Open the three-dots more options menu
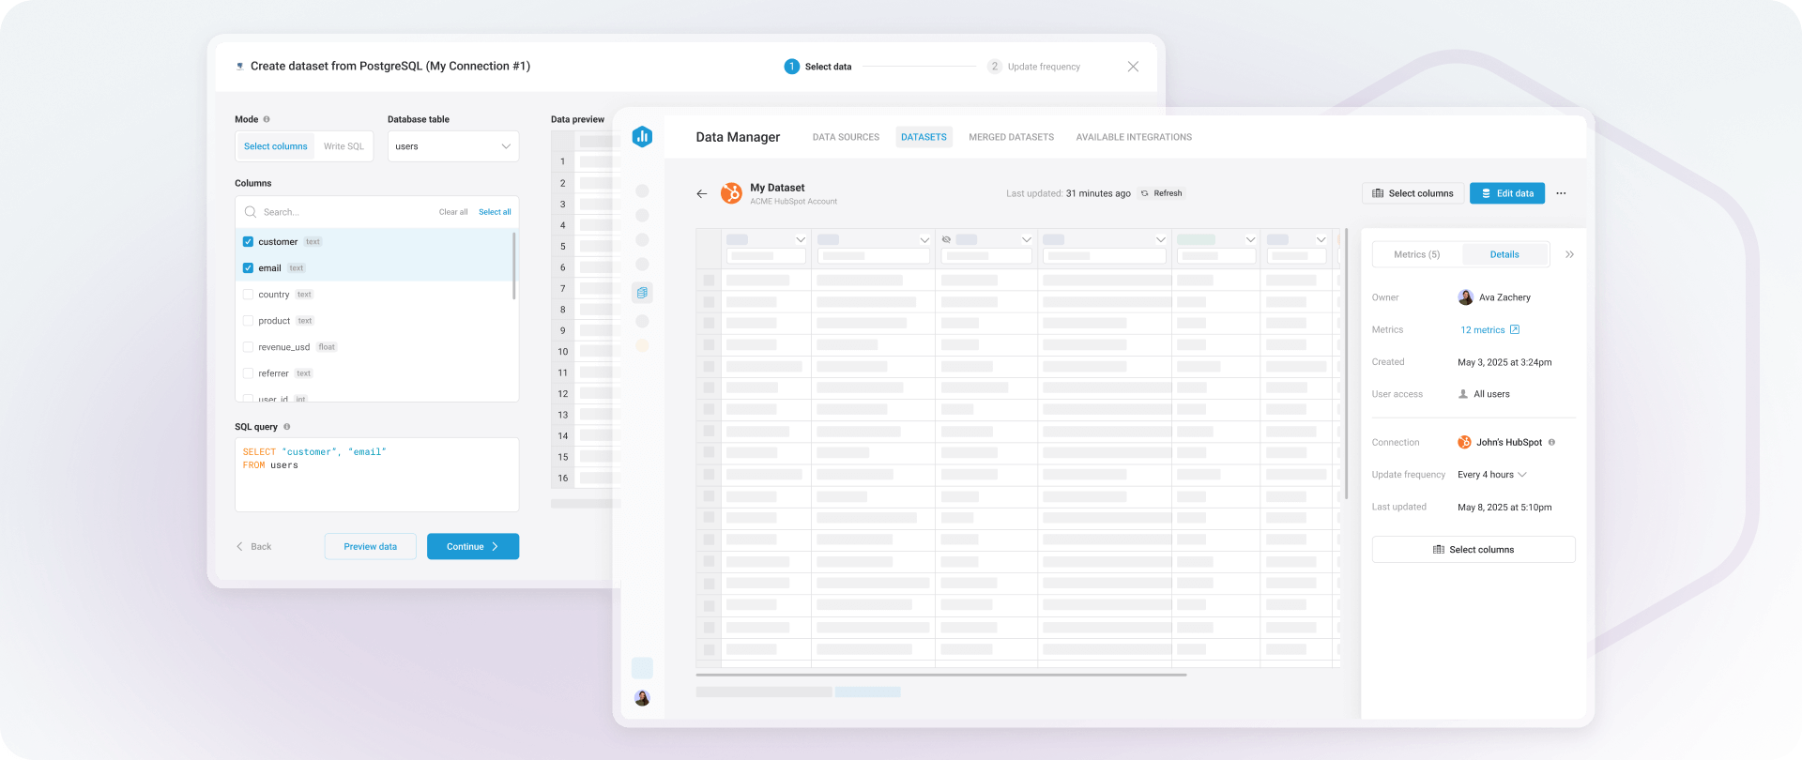Viewport: 1802px width, 760px height. click(x=1561, y=193)
